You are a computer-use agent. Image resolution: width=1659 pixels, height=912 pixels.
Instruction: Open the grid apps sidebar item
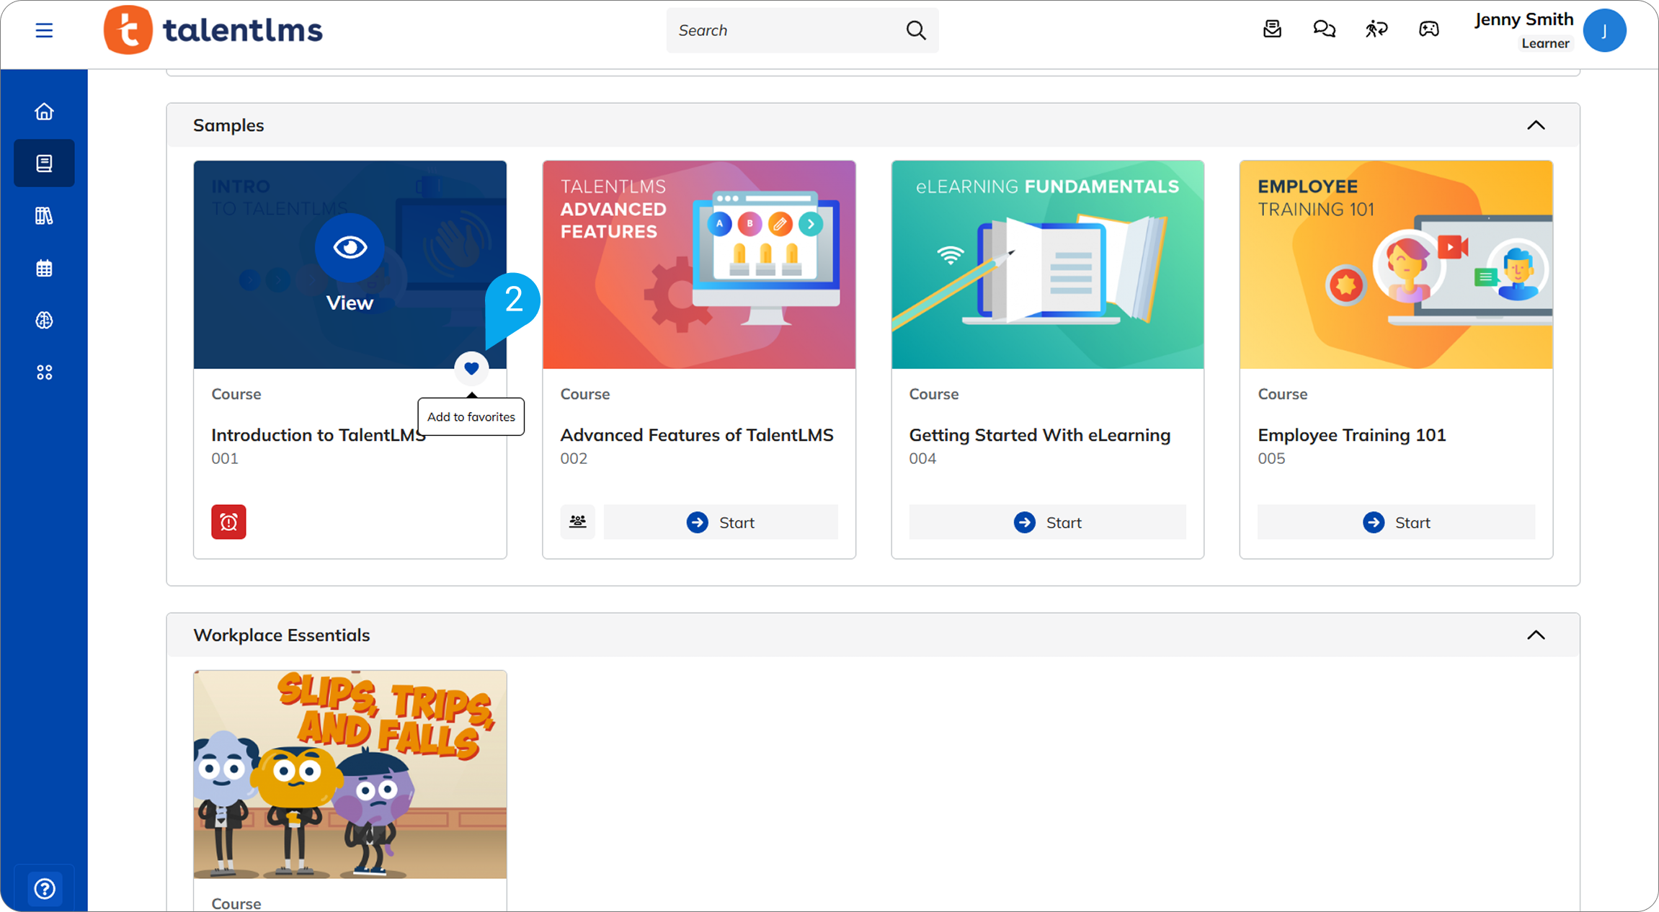pyautogui.click(x=44, y=372)
